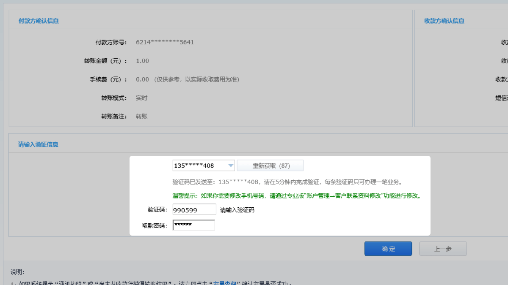Click the 取款密码 field label

click(154, 225)
